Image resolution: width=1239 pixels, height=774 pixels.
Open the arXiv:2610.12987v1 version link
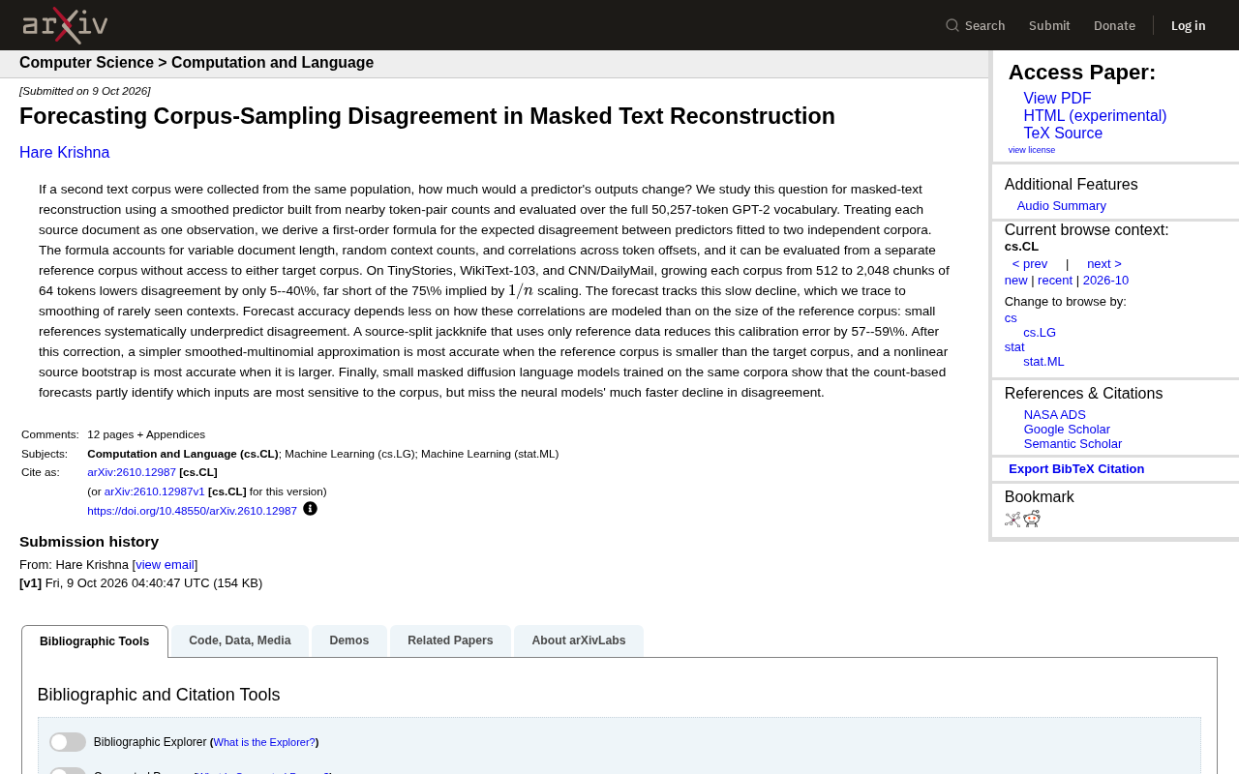155,491
